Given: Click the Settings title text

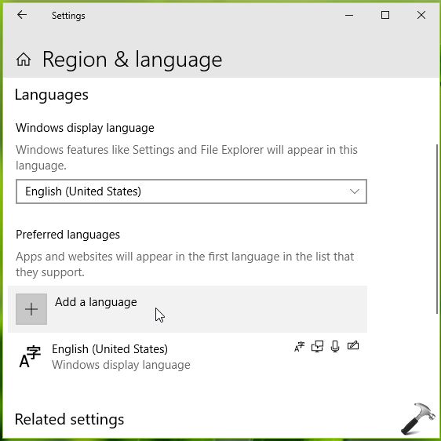Looking at the screenshot, I should pos(68,16).
